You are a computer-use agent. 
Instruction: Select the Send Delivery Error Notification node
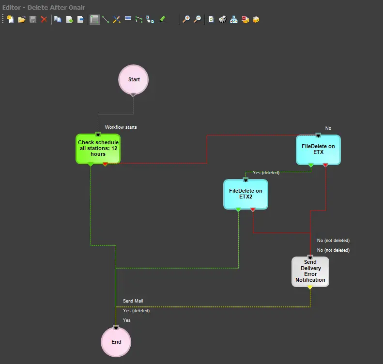[310, 271]
